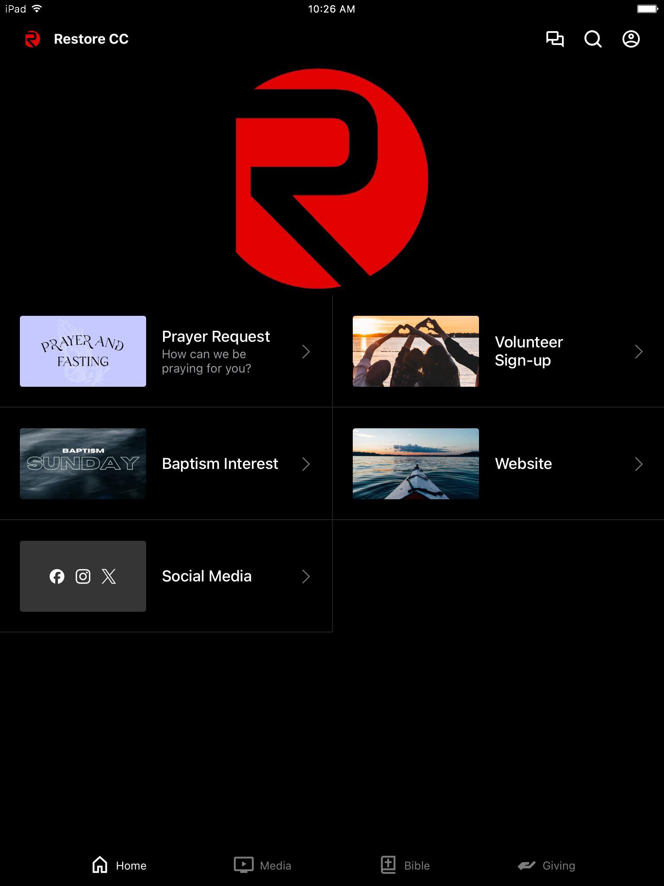Go to the Home tab
The image size is (664, 886).
point(119,865)
